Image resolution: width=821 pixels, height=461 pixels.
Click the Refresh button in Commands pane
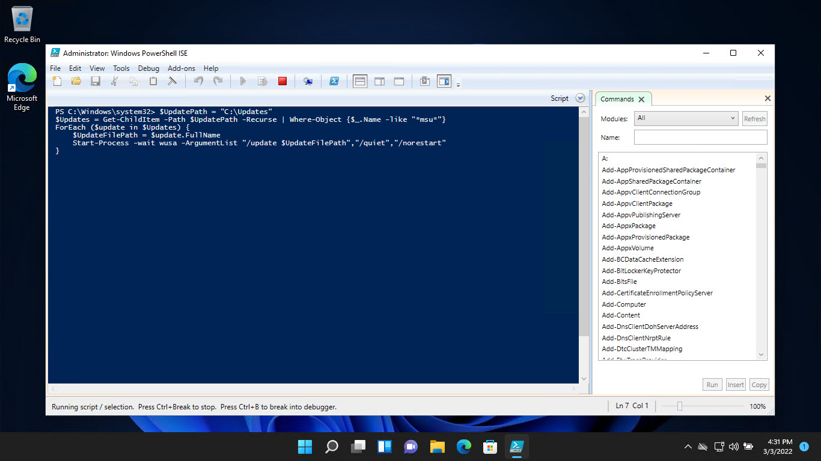click(754, 118)
